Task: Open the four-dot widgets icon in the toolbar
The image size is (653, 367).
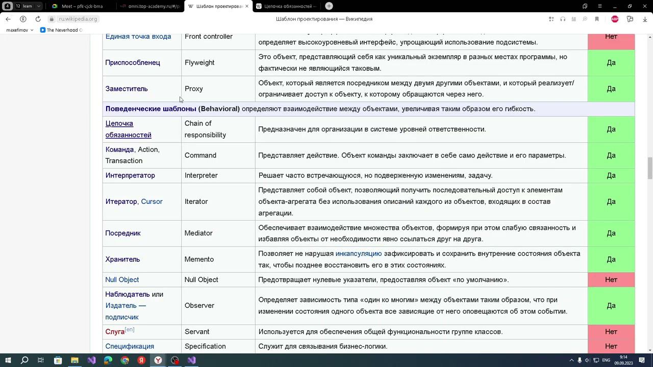Action: click(551, 19)
